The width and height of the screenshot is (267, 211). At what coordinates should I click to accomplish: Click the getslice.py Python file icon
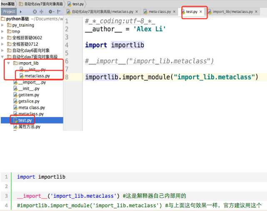coord(15,101)
